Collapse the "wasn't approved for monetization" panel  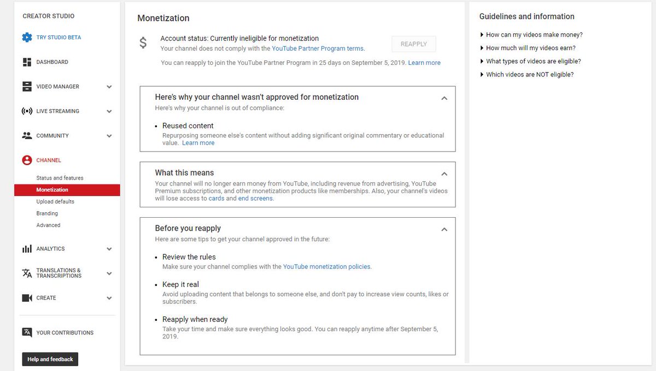click(x=444, y=98)
